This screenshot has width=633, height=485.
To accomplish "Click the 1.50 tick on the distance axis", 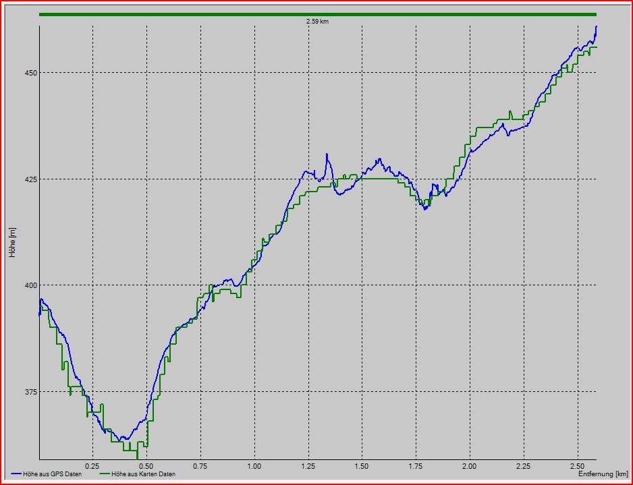I will 362,466.
